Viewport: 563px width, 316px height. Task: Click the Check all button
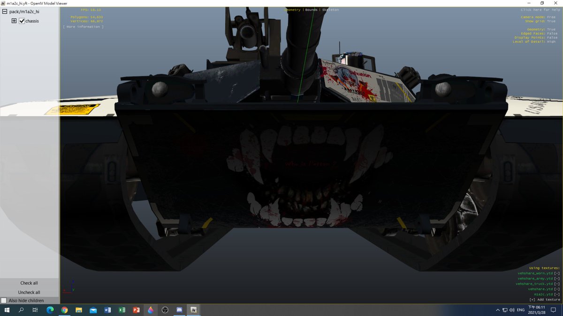coord(29,283)
